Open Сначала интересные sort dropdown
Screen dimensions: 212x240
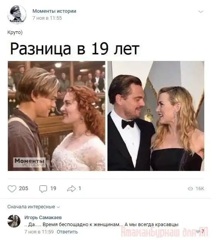coord(34,207)
